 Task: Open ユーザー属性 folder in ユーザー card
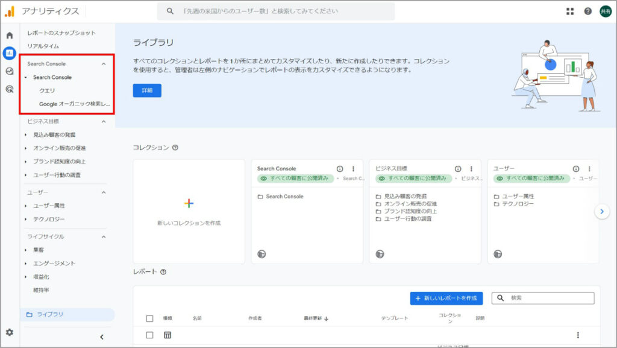point(513,196)
